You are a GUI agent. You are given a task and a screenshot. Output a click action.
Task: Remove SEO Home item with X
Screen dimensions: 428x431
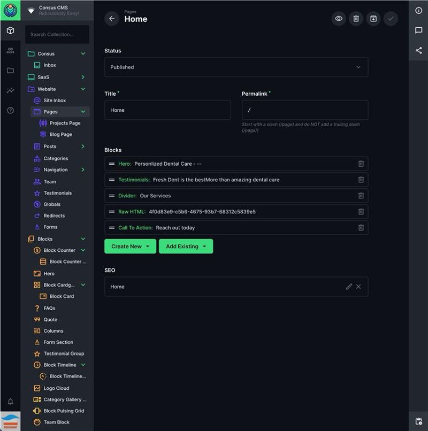coord(358,287)
